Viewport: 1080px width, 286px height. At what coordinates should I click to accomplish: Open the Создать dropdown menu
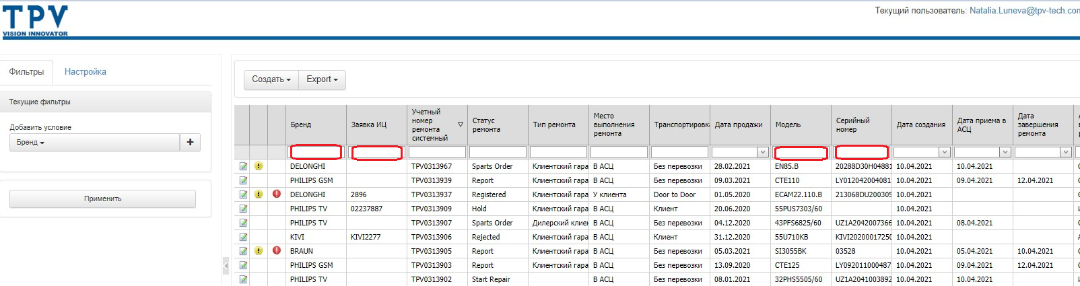[x=271, y=79]
